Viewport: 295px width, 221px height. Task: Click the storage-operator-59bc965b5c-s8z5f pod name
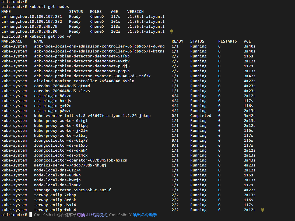(x=72, y=190)
